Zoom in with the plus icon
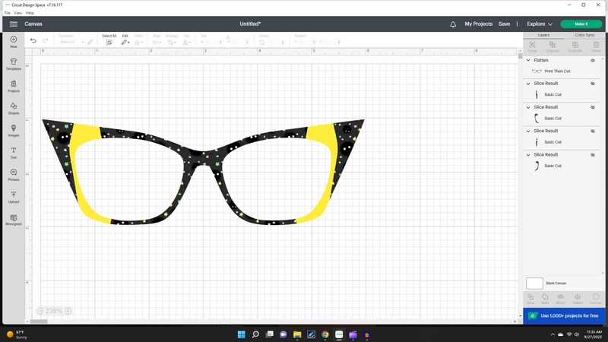Screen dimensions: 608x342 click(68, 311)
